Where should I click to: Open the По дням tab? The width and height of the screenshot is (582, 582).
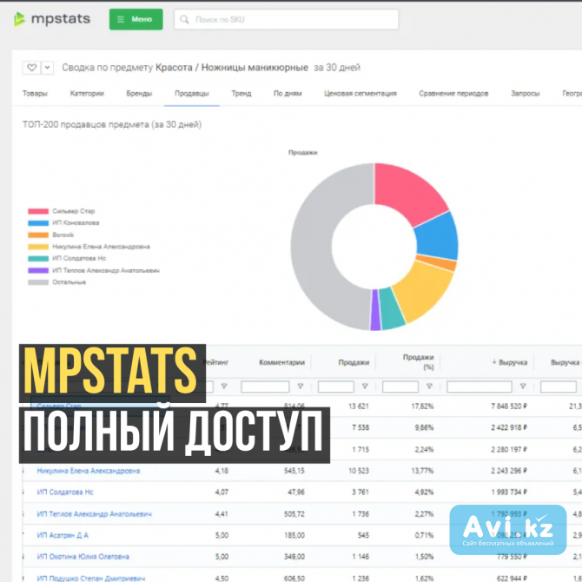tap(288, 94)
